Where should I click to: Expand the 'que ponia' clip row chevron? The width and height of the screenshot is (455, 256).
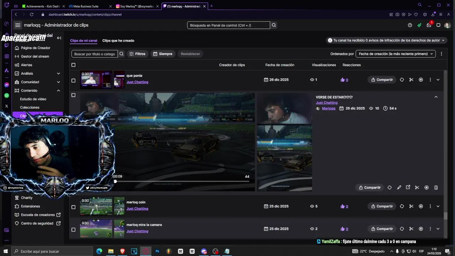click(438, 80)
